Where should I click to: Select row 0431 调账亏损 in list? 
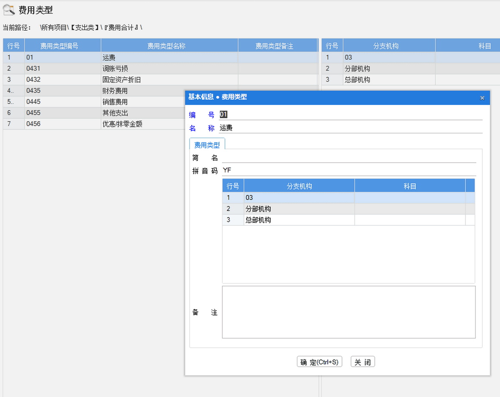[115, 69]
